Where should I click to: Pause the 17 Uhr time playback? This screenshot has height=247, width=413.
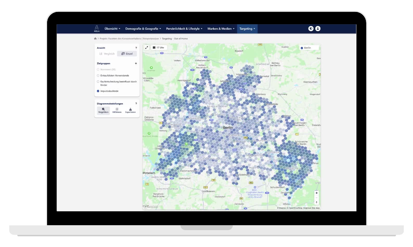pyautogui.click(x=154, y=48)
